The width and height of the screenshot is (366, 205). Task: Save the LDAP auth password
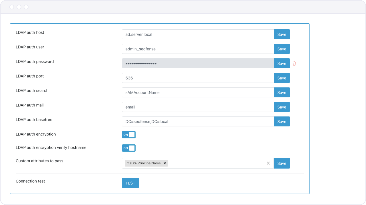tap(282, 63)
